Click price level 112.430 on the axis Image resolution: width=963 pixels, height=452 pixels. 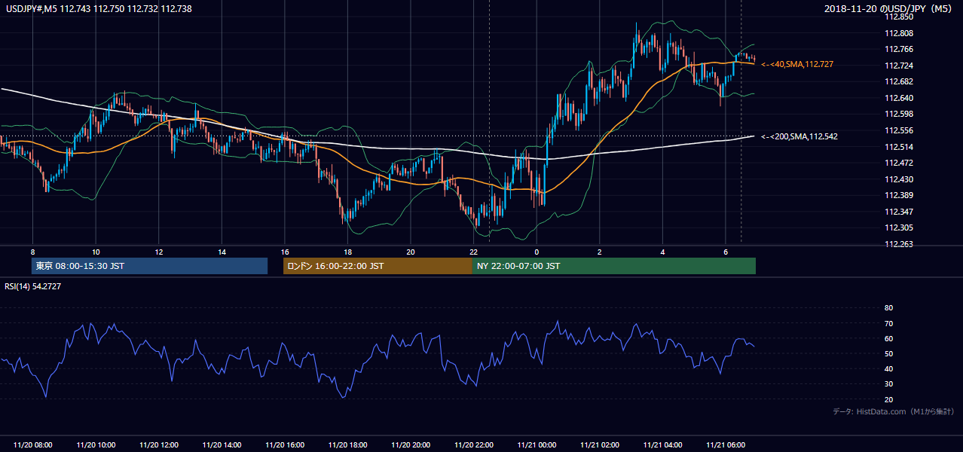pos(899,179)
